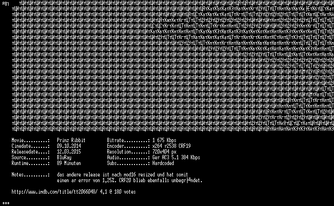The image size is (334, 206).
Task: Open the imdb.com title URL
Action: coord(54,192)
